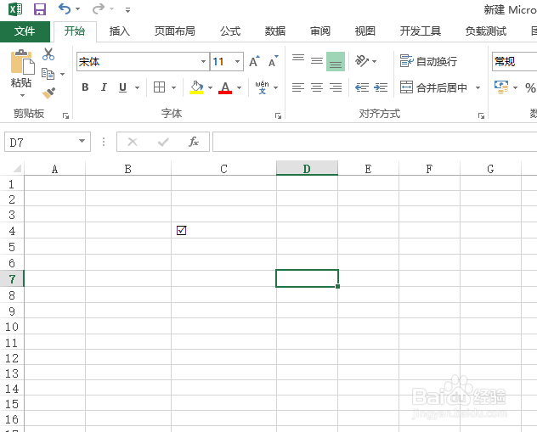
Task: Align text left
Action: coord(298,87)
